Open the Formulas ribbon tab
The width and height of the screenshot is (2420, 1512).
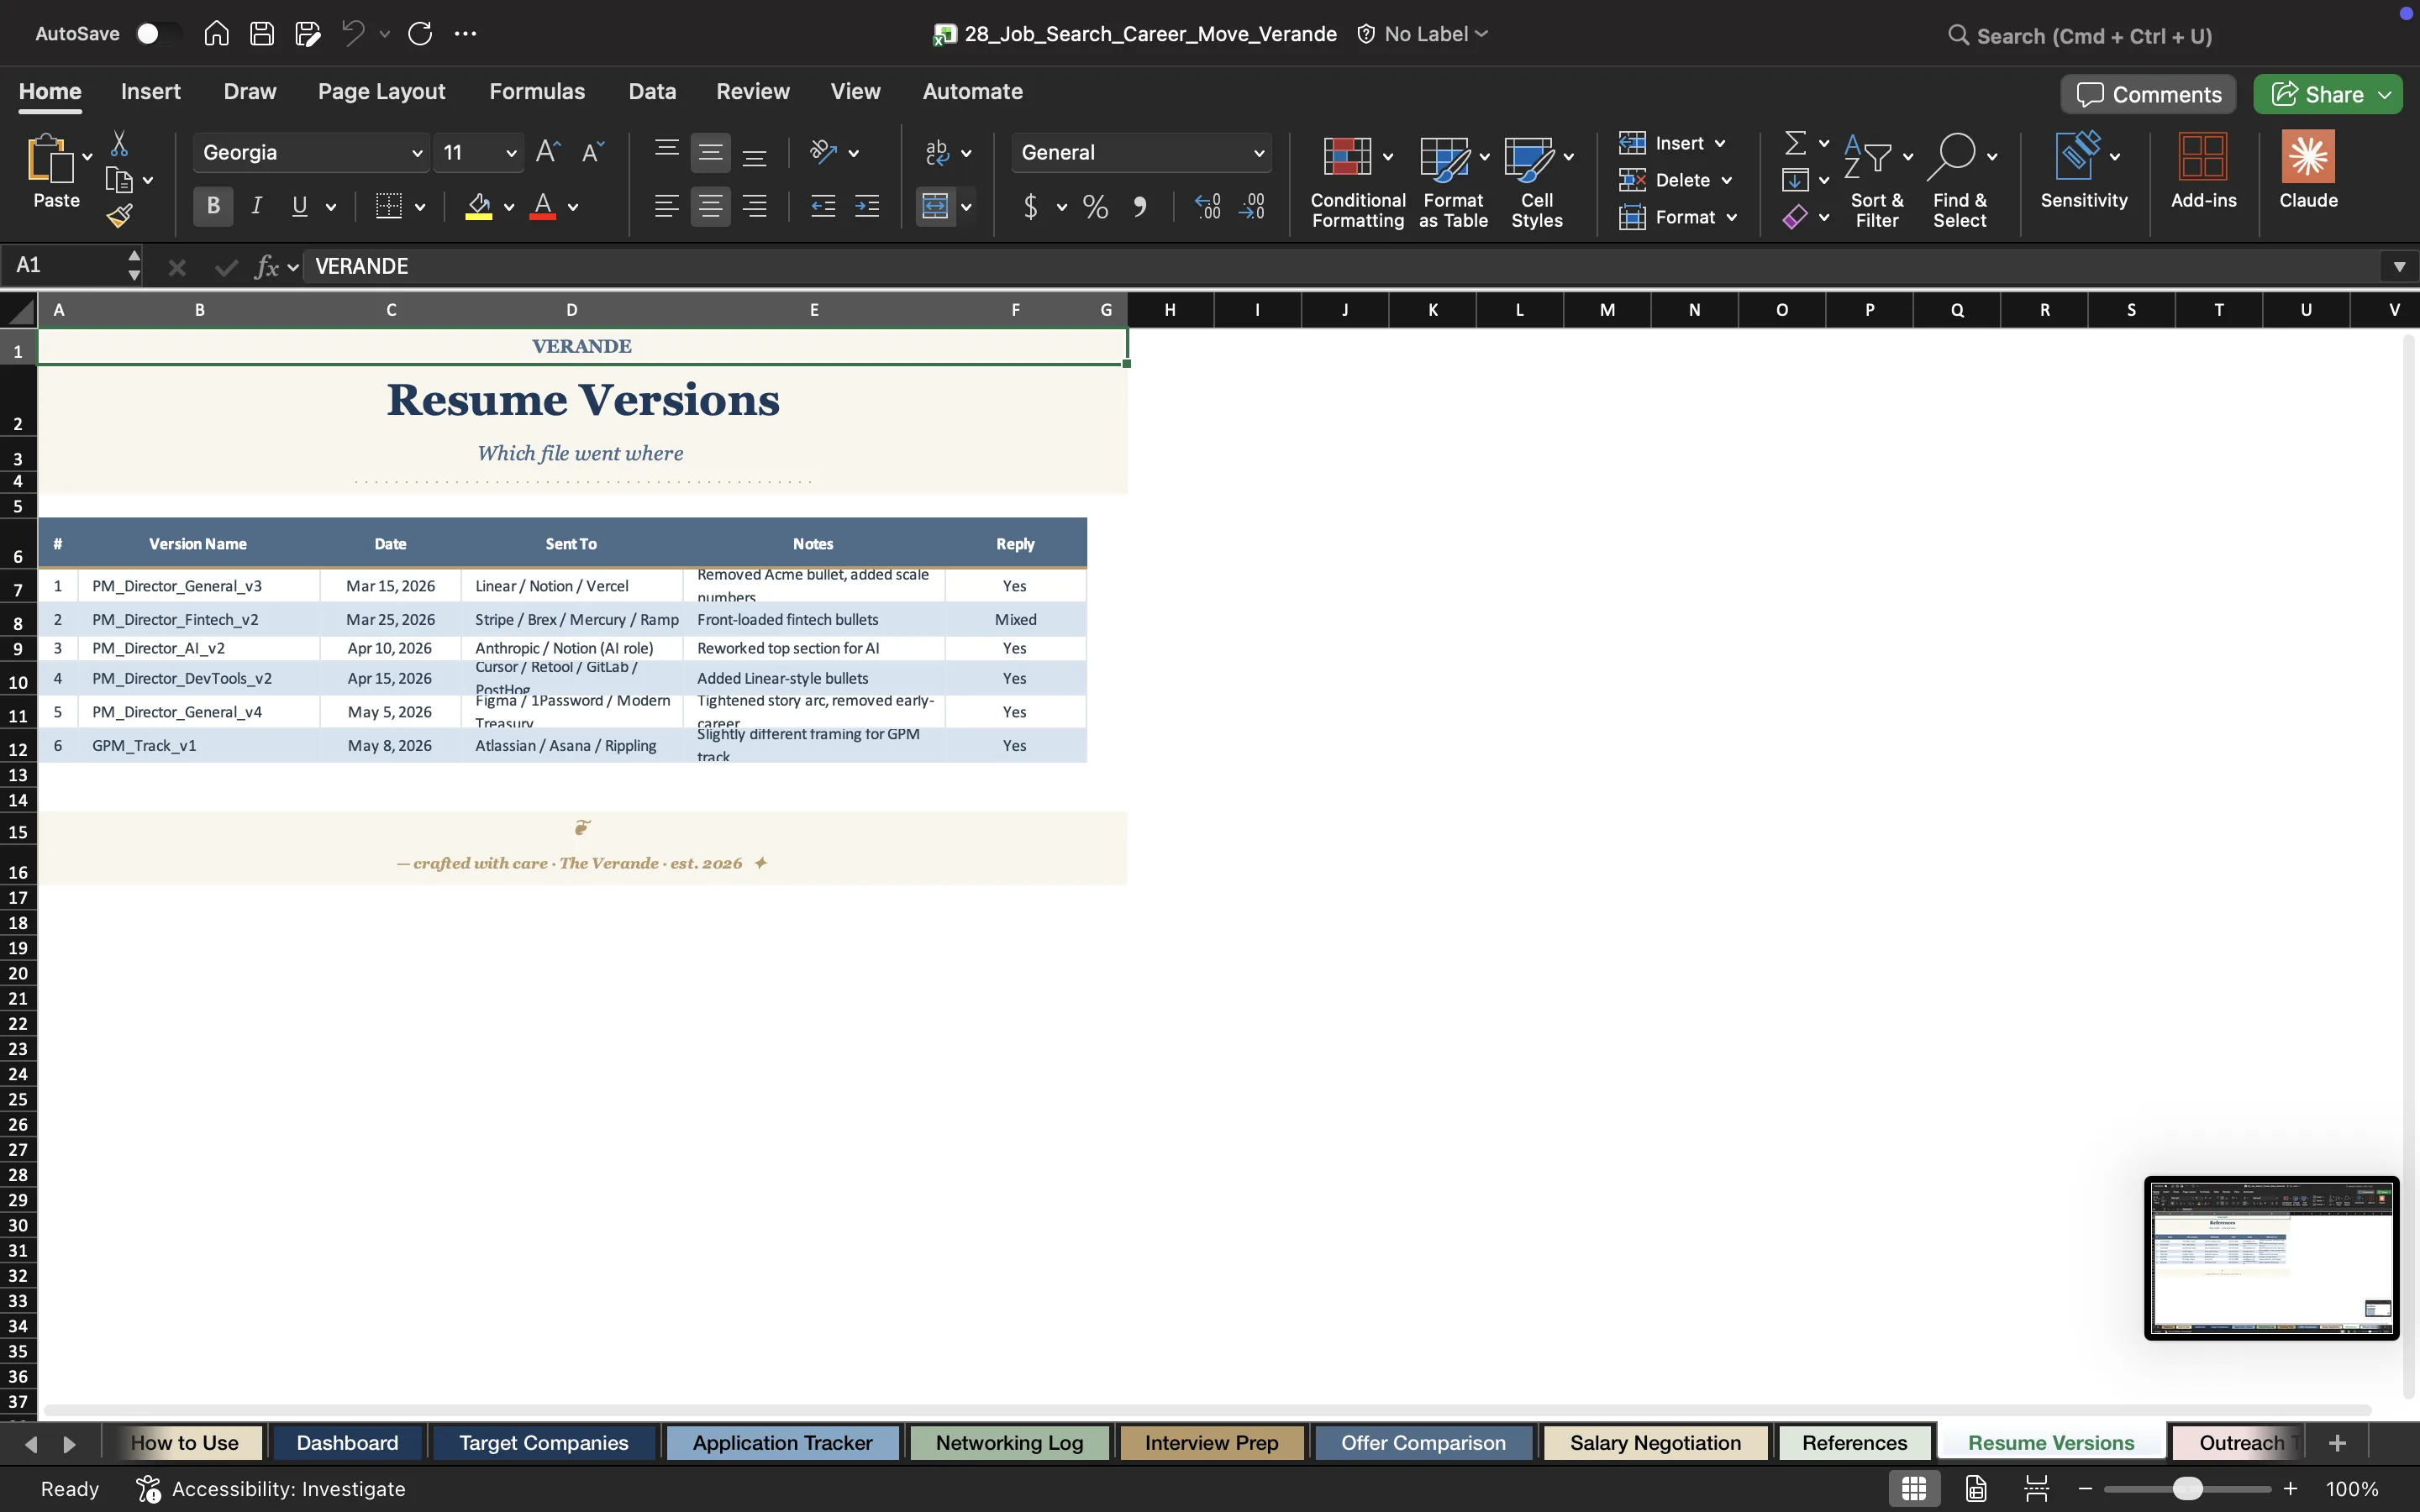pos(537,91)
